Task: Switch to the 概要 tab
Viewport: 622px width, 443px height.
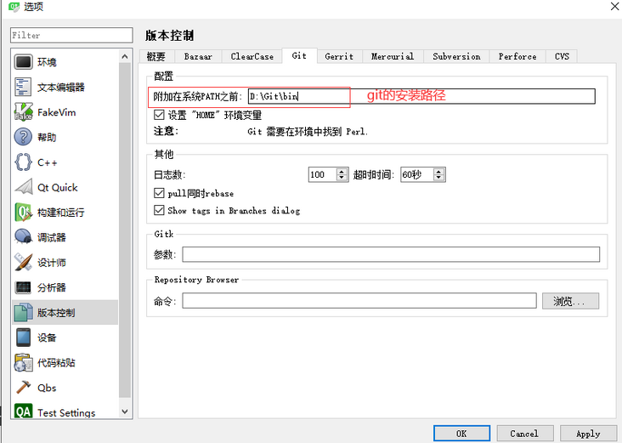Action: tap(156, 56)
